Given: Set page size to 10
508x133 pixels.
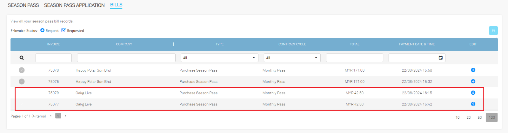Looking at the screenshot, I should pyautogui.click(x=458, y=117).
